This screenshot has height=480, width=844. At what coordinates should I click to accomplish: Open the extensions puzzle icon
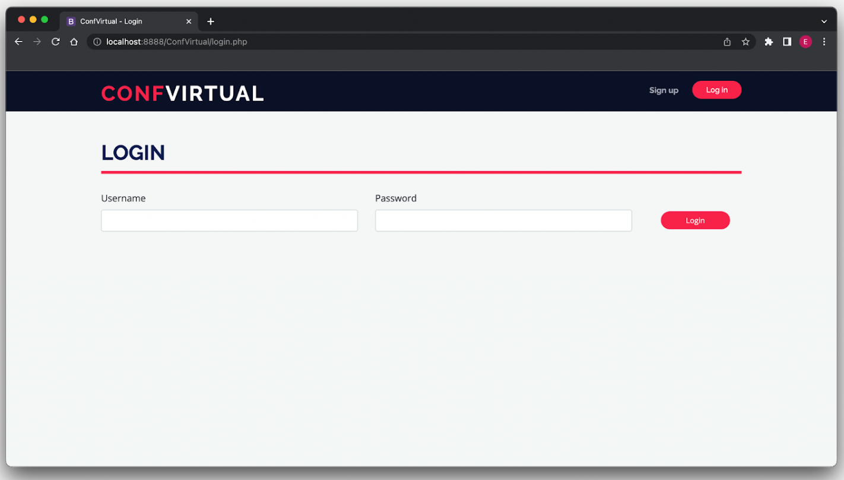click(x=769, y=42)
